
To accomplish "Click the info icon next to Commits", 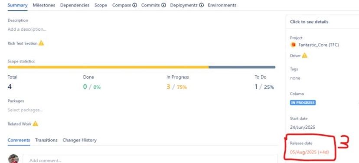I will point(163,5).
